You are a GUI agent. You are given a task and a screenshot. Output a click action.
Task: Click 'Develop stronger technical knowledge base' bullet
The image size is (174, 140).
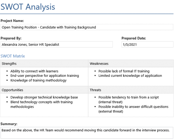[x=44, y=98]
